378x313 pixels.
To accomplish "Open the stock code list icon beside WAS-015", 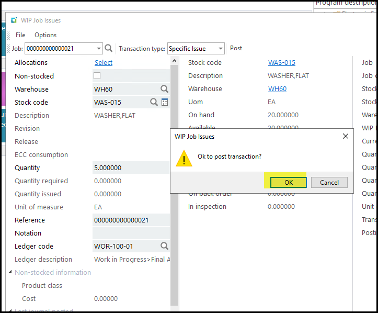I will [165, 103].
